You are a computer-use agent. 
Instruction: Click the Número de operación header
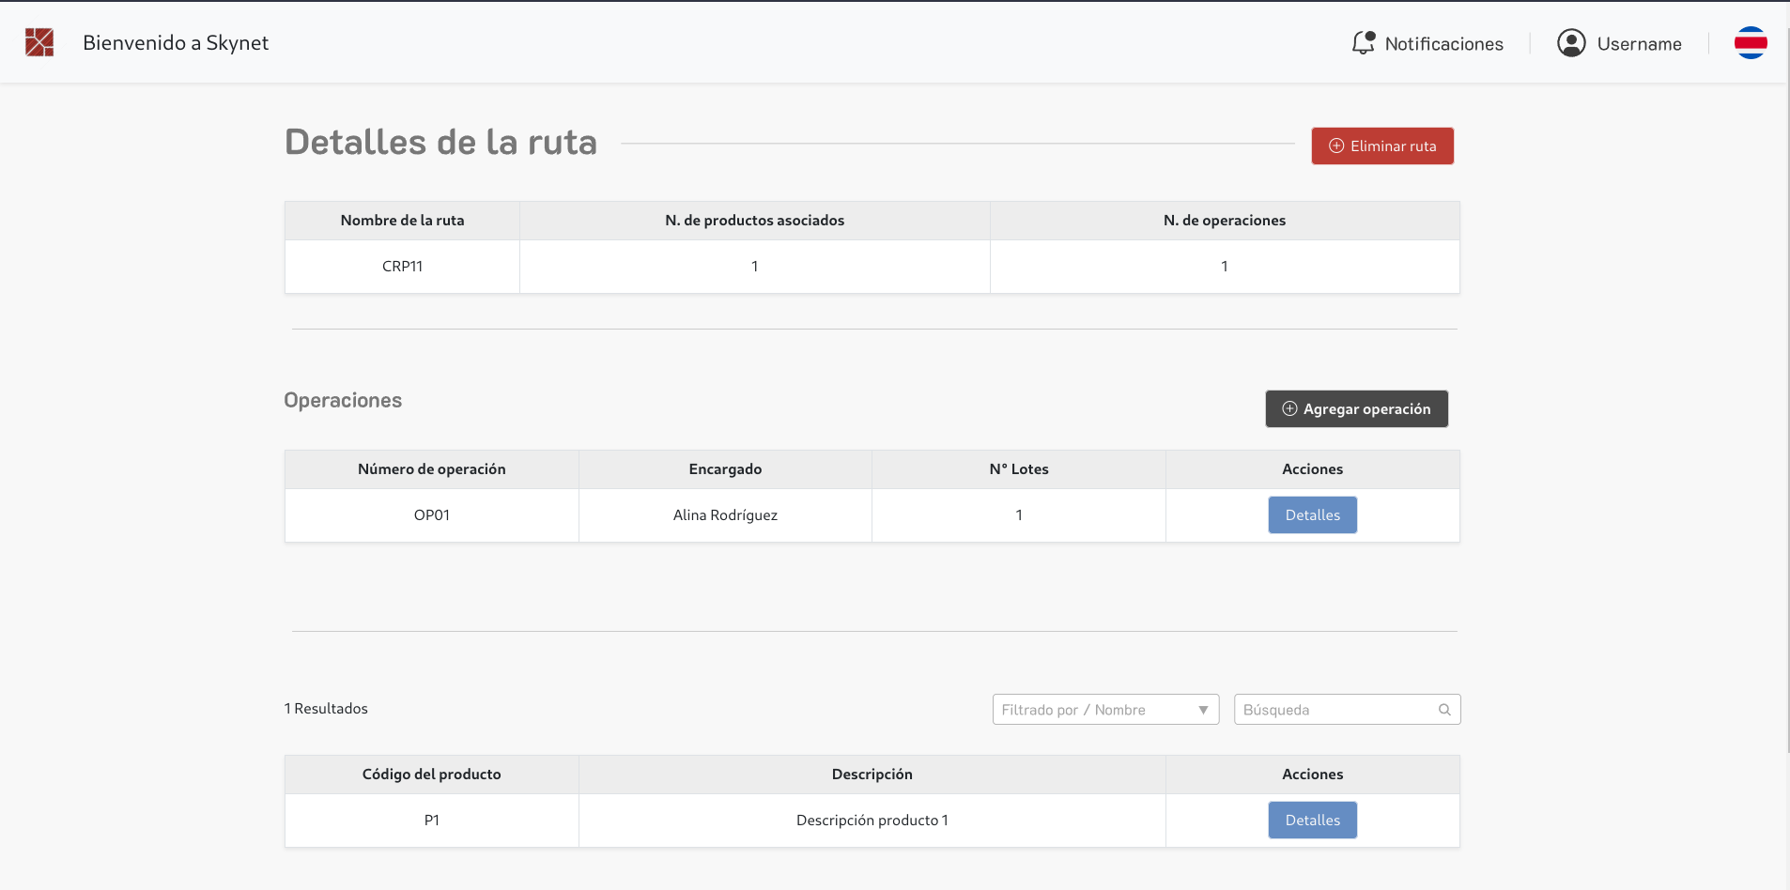pyautogui.click(x=432, y=469)
